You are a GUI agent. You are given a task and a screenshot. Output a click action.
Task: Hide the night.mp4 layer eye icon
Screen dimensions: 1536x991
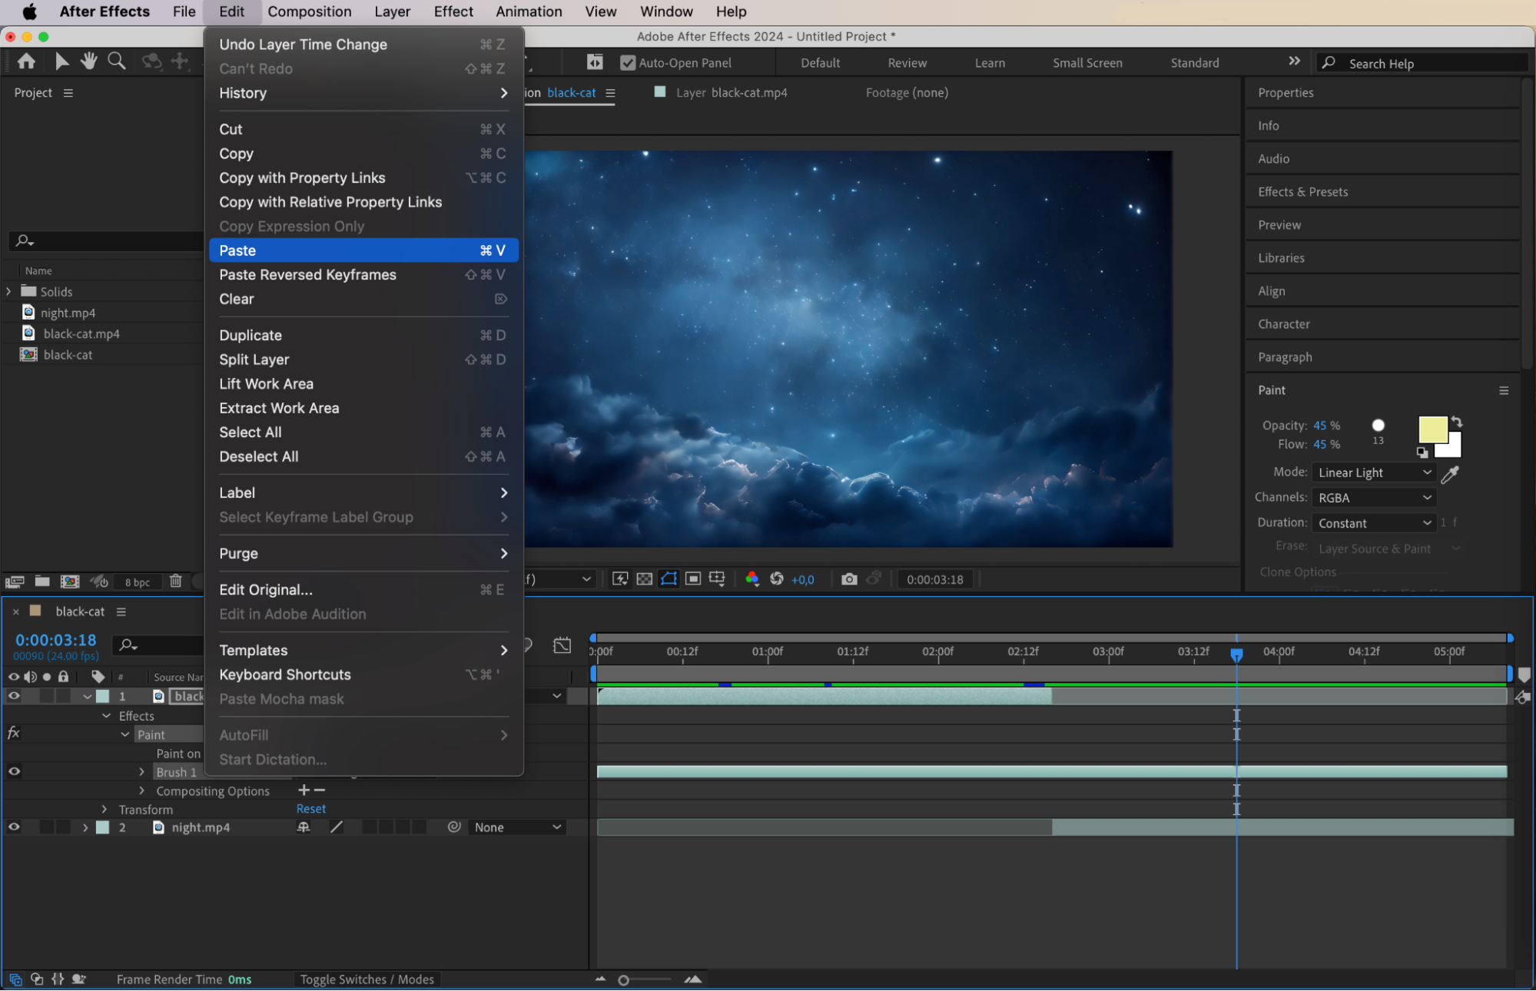click(14, 827)
